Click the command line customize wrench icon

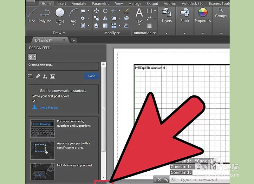point(166,179)
